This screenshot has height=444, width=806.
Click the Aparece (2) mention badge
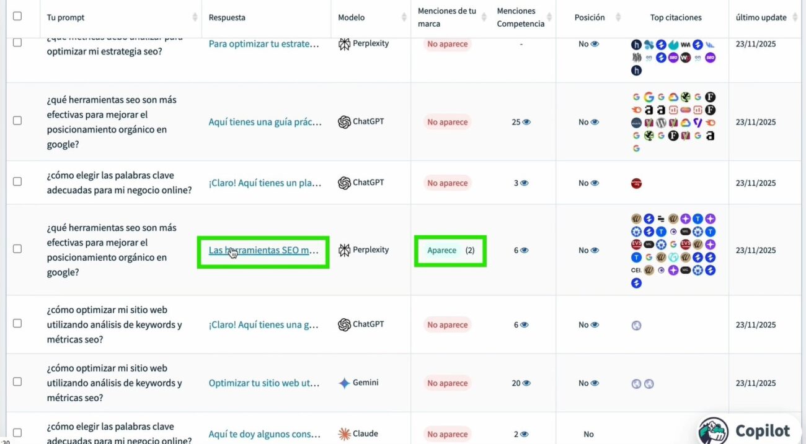click(450, 251)
